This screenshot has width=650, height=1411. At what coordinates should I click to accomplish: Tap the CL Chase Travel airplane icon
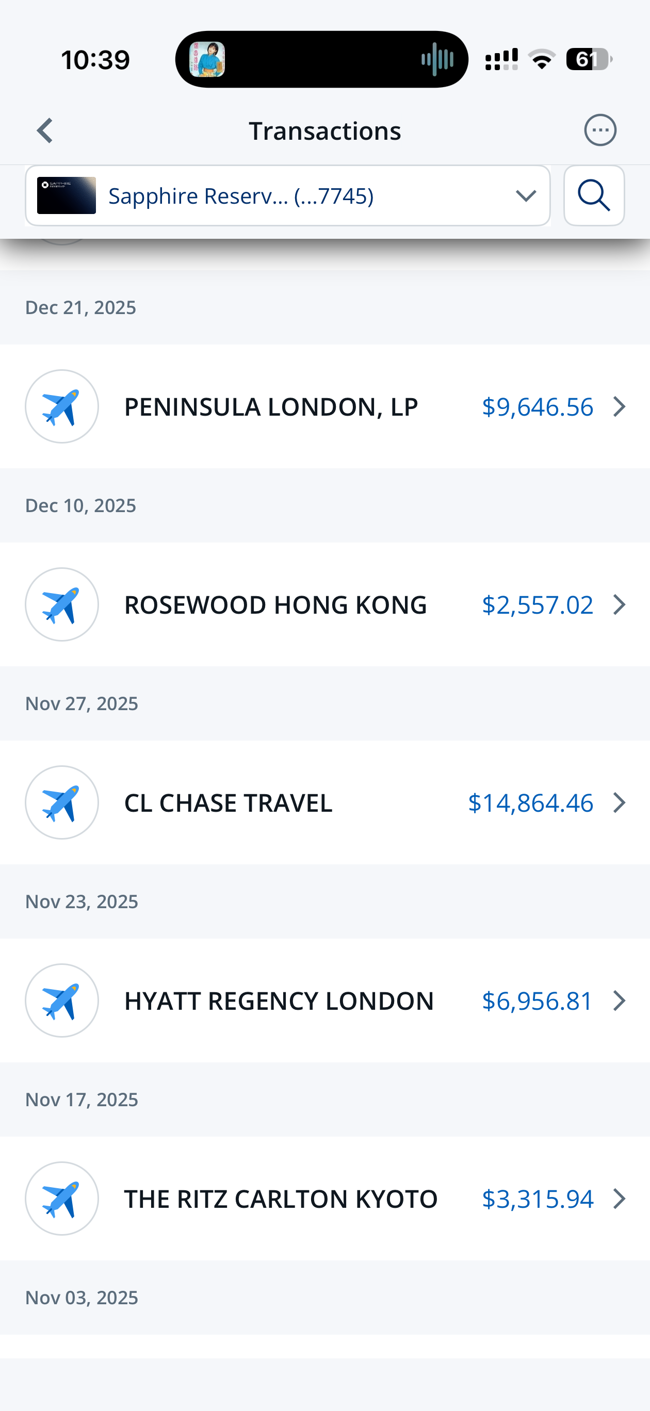tap(62, 802)
